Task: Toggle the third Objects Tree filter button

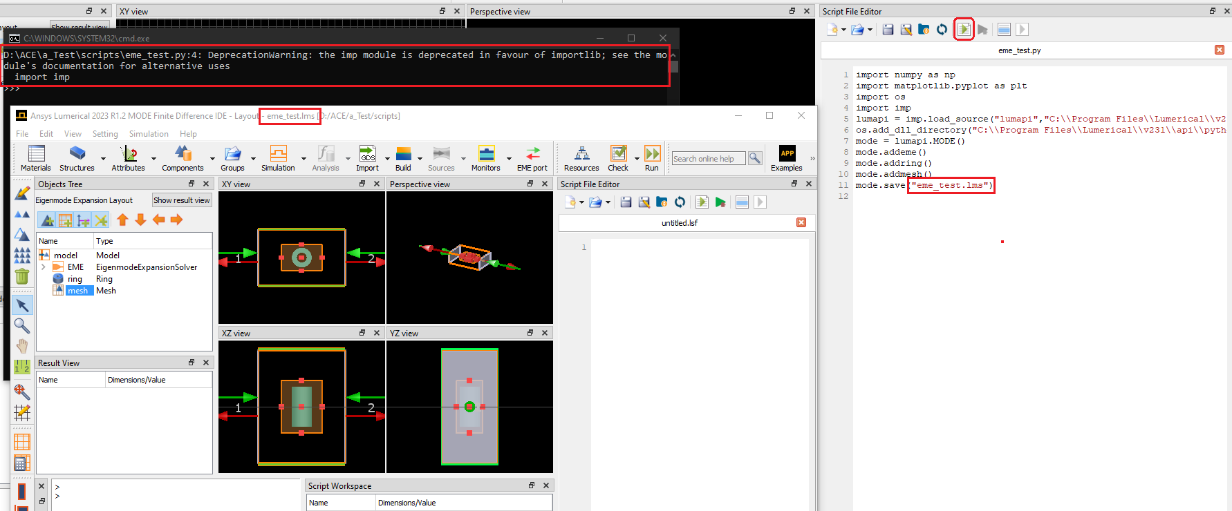Action: 84,220
